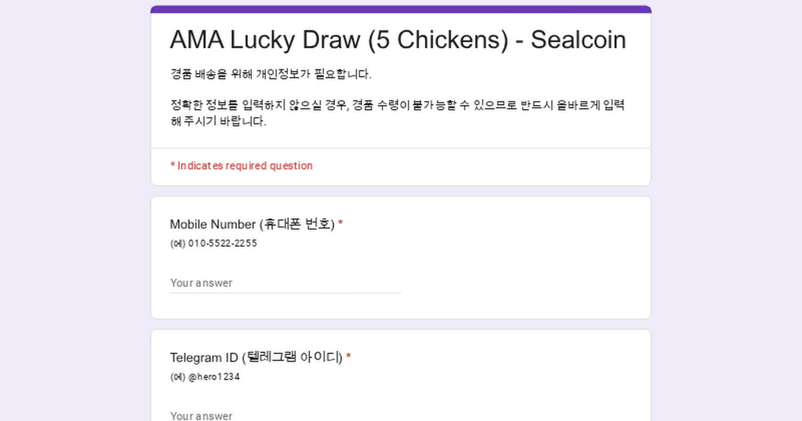Focus the Telegram ID answer field
802x421 pixels.
(285, 415)
